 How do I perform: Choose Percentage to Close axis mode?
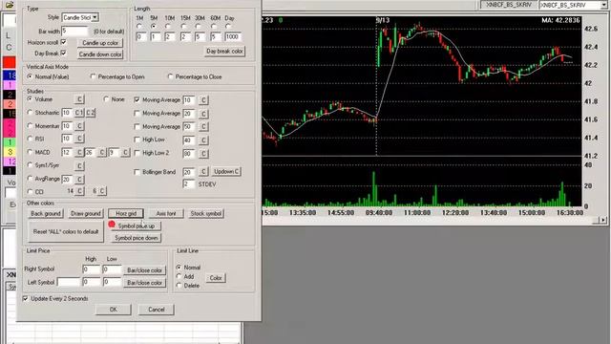[x=170, y=76]
